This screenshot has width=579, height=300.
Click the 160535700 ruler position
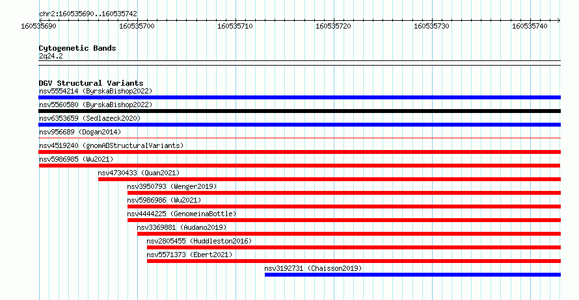137,26
